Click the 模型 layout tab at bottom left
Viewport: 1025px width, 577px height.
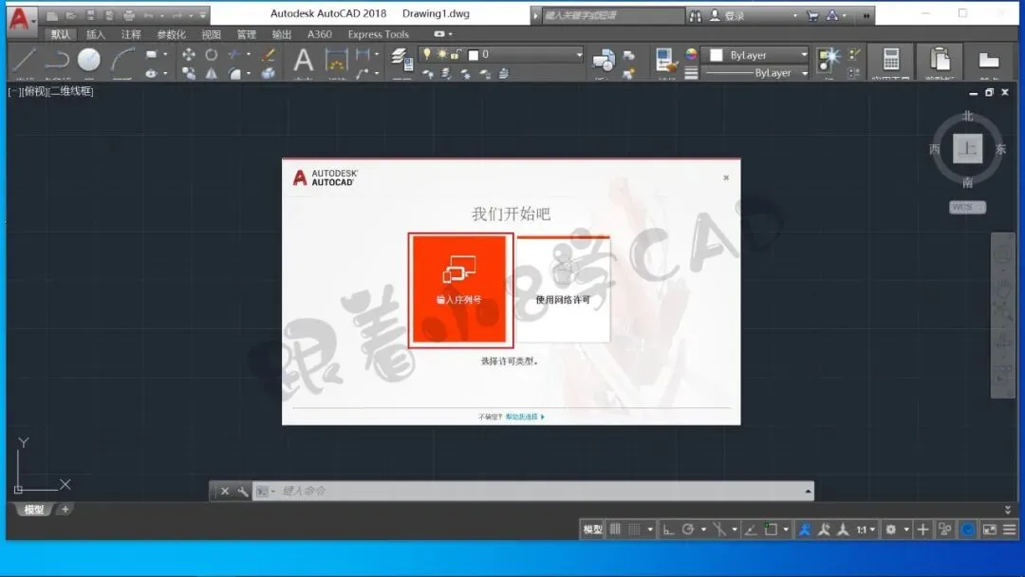click(33, 510)
